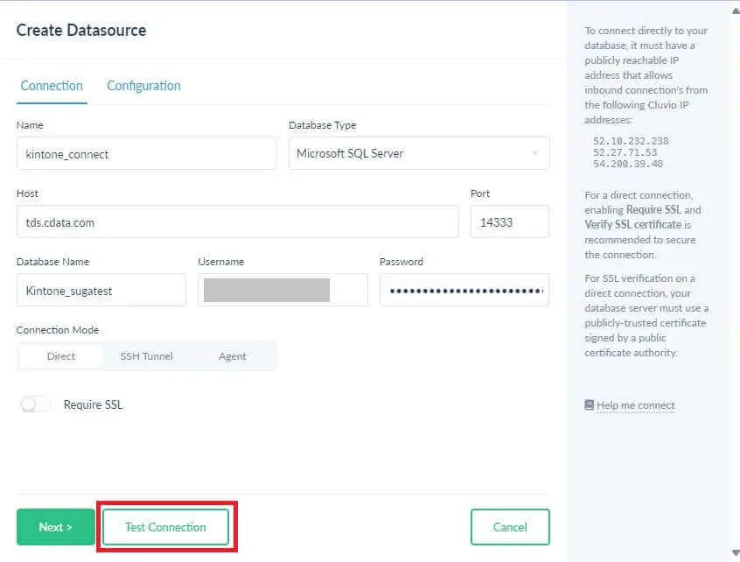Toggle the Require SSL switch
740x562 pixels.
click(x=35, y=404)
